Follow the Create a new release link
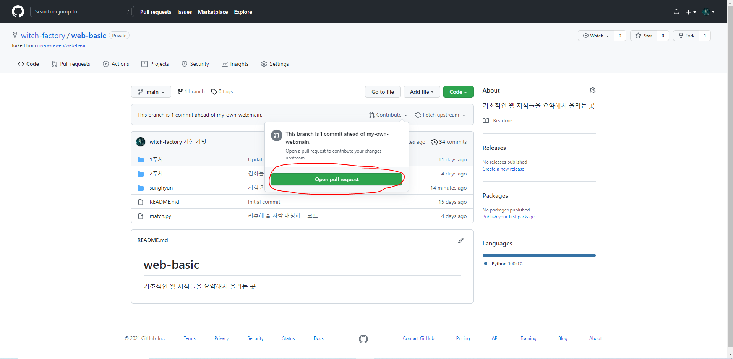 [503, 169]
